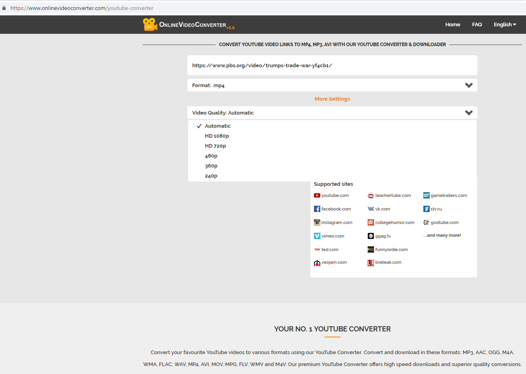Image resolution: width=526 pixels, height=374 pixels.
Task: Click the facebook.com site icon
Action: 317,209
